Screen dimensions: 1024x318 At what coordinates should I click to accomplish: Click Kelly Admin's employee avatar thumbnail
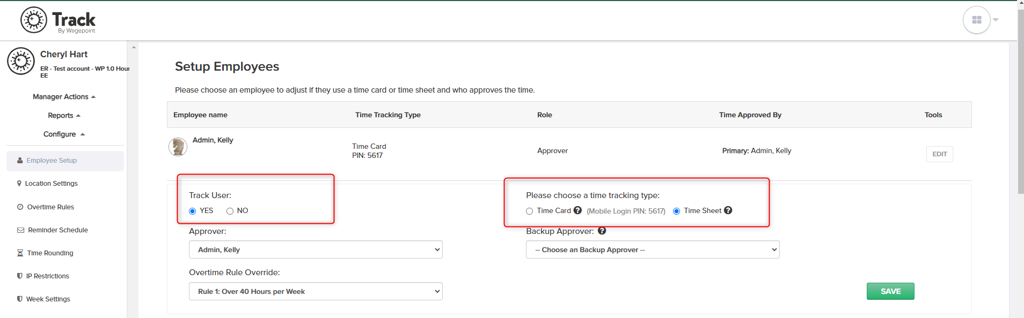(178, 147)
